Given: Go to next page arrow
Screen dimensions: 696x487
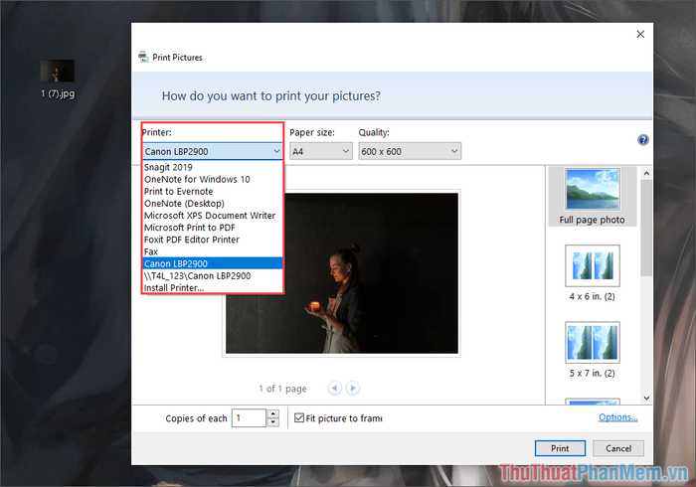Looking at the screenshot, I should (x=352, y=388).
